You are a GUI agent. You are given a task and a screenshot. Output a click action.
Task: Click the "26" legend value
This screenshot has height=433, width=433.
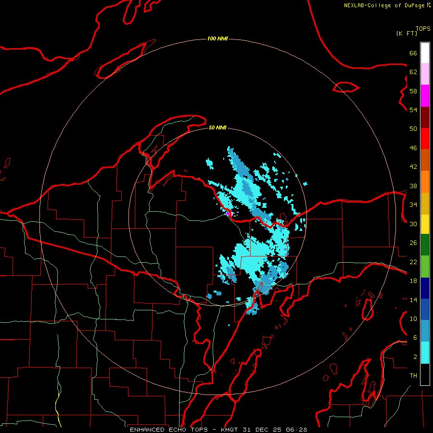pos(413,243)
